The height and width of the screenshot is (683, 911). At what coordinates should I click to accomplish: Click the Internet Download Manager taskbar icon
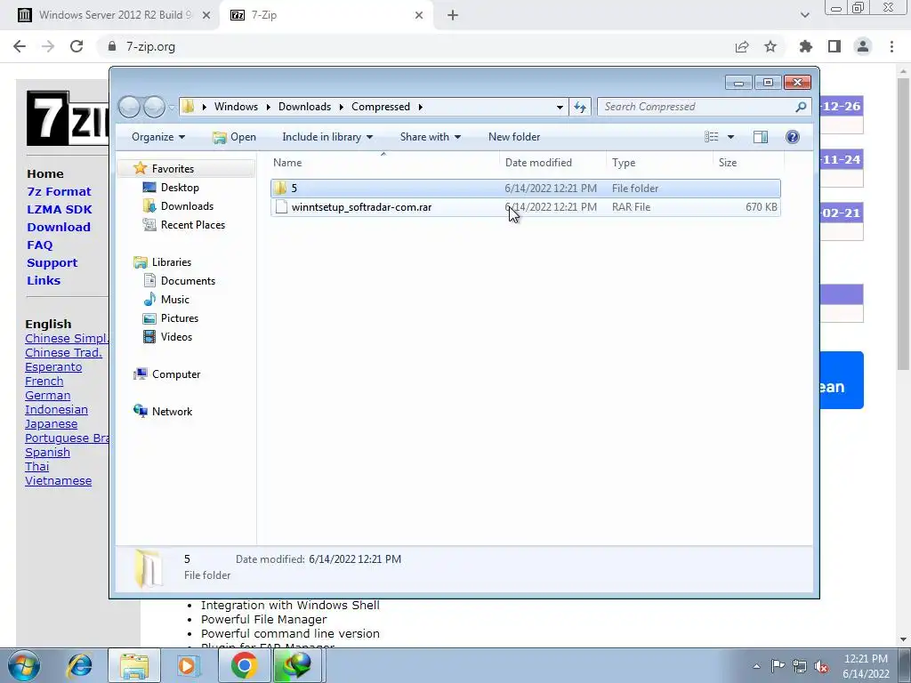click(297, 665)
